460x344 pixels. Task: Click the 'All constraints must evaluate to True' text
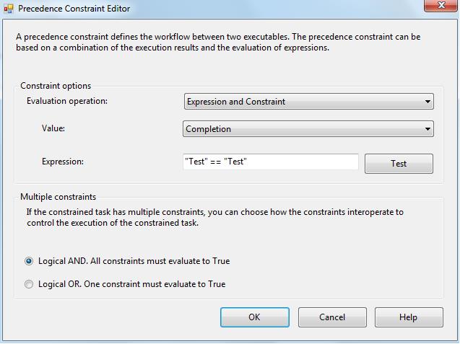pyautogui.click(x=156, y=261)
